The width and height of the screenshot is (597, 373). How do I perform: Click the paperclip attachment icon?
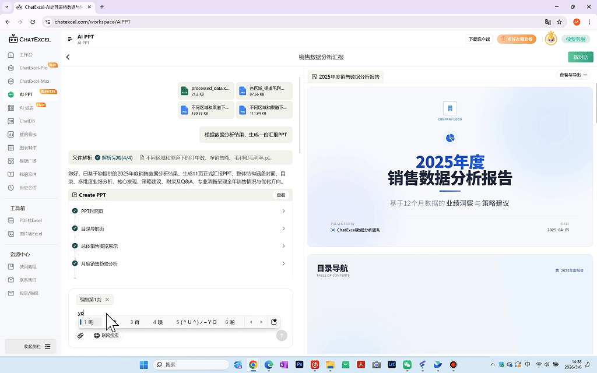[80, 335]
